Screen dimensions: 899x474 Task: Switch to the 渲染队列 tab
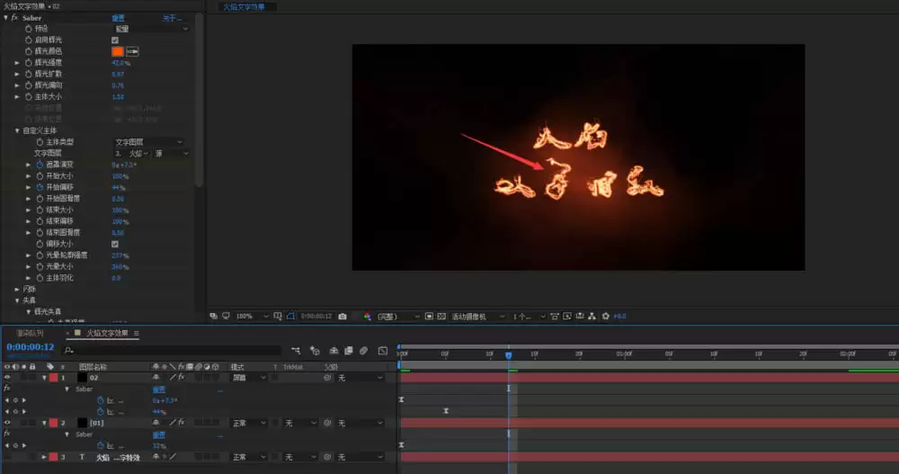(30, 333)
